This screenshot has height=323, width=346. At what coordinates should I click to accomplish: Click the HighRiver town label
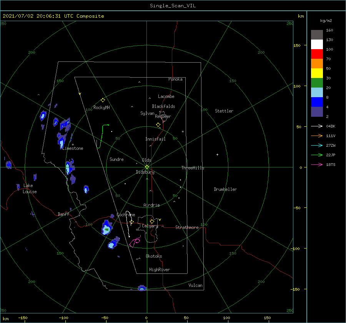click(x=160, y=270)
